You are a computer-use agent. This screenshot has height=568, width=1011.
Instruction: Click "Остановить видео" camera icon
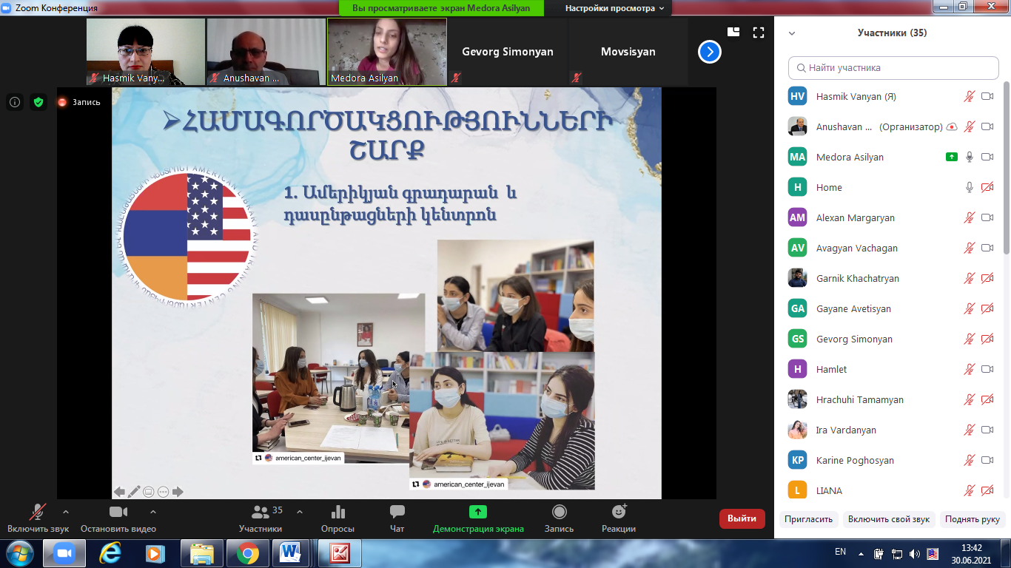click(118, 512)
